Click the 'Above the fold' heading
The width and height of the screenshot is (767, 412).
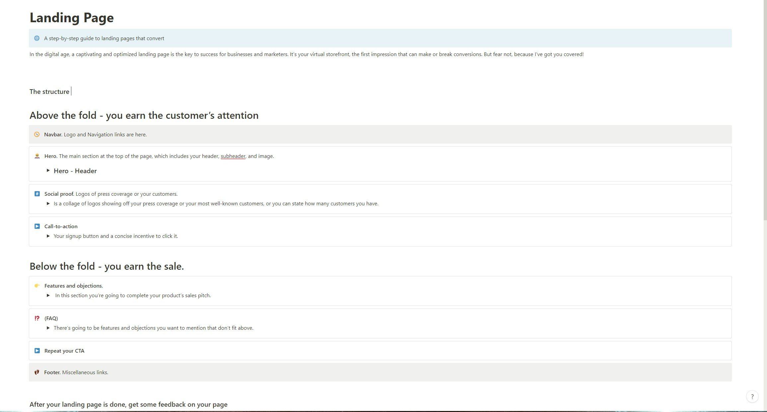click(144, 115)
